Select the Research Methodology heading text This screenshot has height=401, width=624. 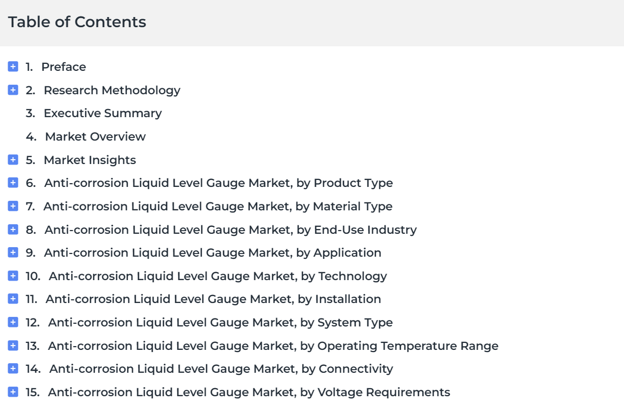pyautogui.click(x=112, y=91)
